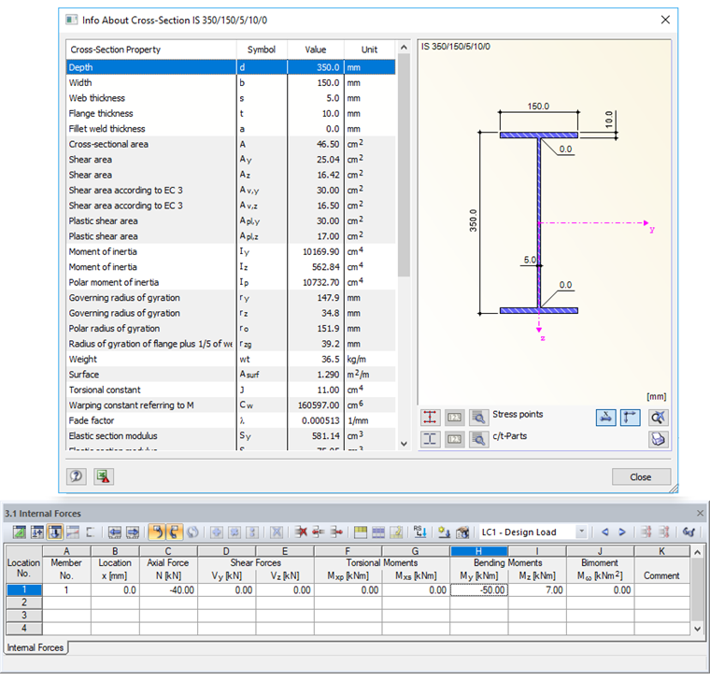The height and width of the screenshot is (681, 710).
Task: Select location row 2 header
Action: [23, 603]
